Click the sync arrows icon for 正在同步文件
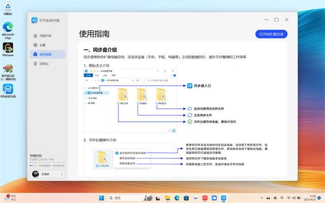The image size is (325, 203). click(190, 115)
